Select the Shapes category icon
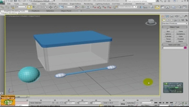The height and width of the screenshot is (107, 189). tap(168, 20)
